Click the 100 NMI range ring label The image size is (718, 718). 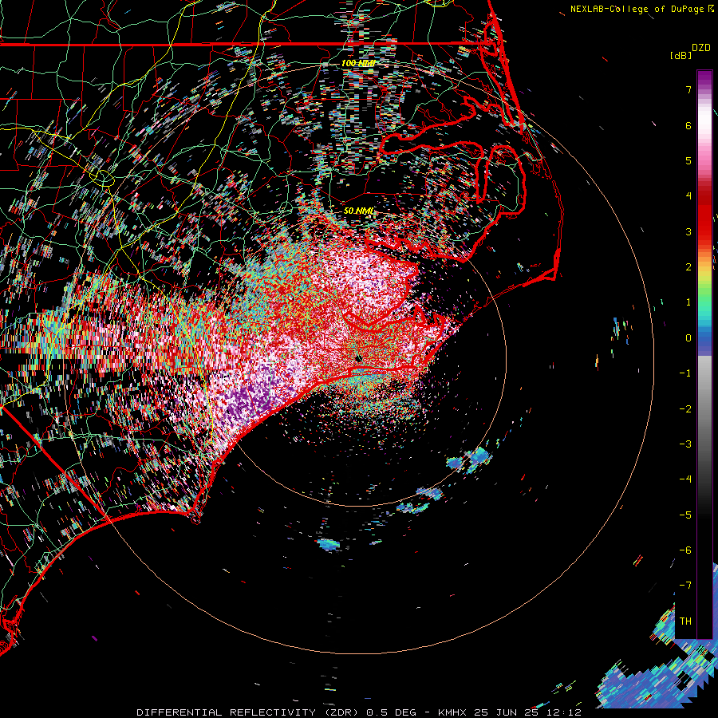pyautogui.click(x=358, y=63)
